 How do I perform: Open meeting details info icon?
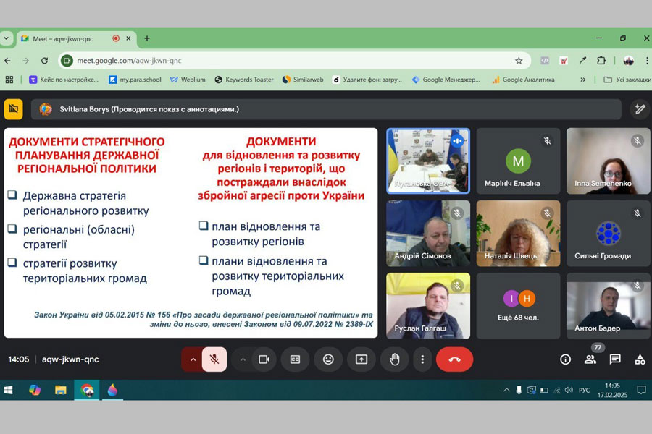[x=566, y=359]
